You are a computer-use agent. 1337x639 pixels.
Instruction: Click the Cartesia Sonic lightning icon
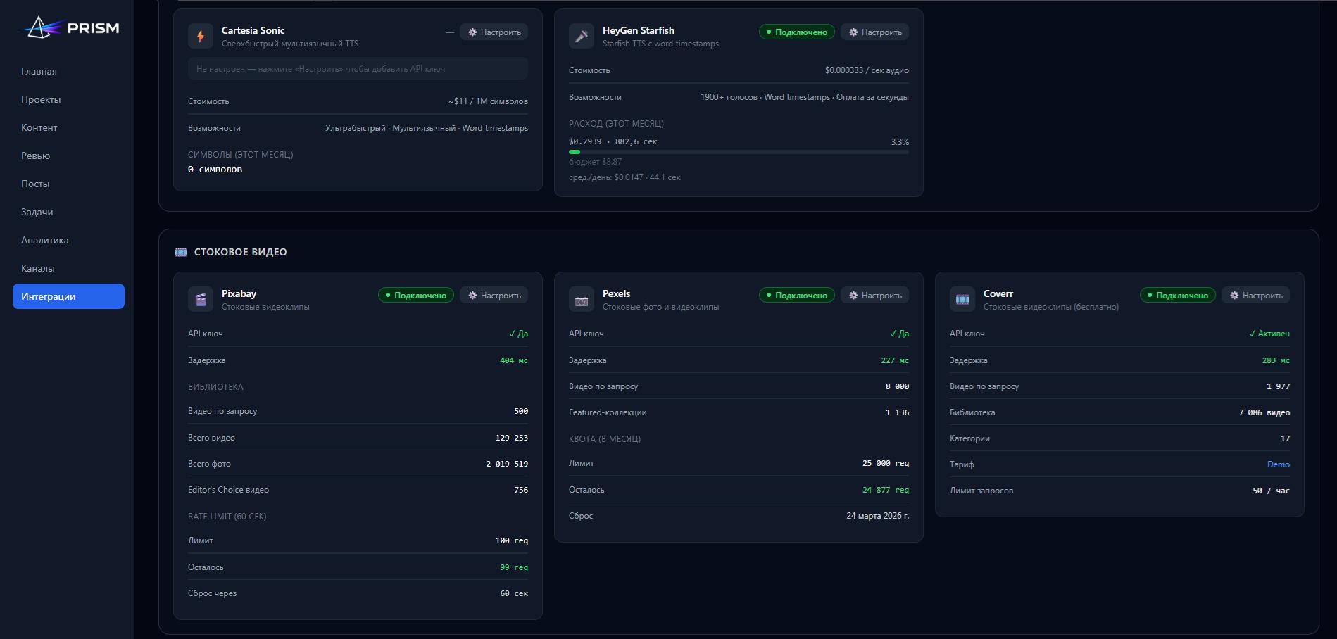coord(201,36)
